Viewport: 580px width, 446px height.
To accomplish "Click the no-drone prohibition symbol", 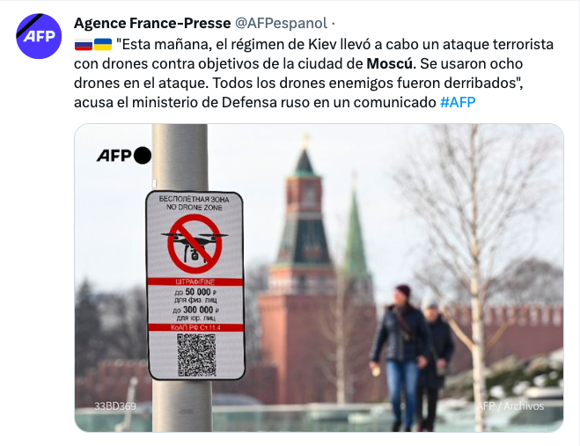I will coord(195,244).
